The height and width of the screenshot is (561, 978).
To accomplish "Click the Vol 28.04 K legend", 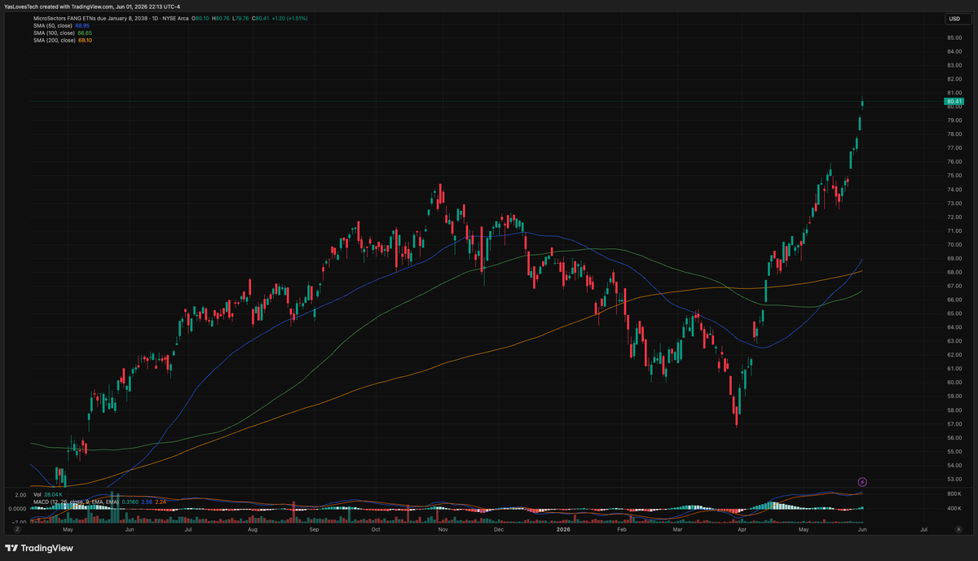I will click(48, 494).
